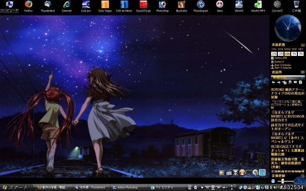The image size is (306, 191).
Task: Click the news feed panel options button
Action: (x=303, y=72)
